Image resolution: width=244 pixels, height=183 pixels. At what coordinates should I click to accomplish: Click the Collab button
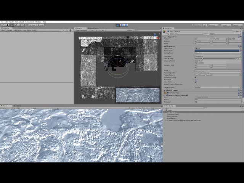197,25
